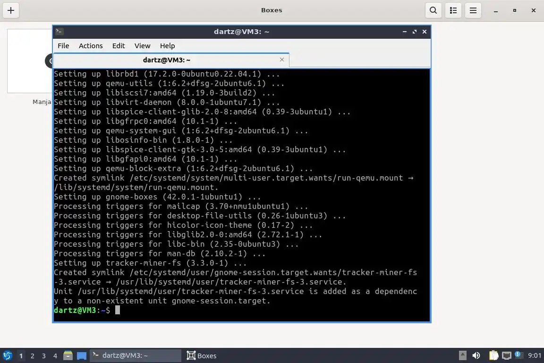Open the View menu in the terminal

tap(142, 46)
